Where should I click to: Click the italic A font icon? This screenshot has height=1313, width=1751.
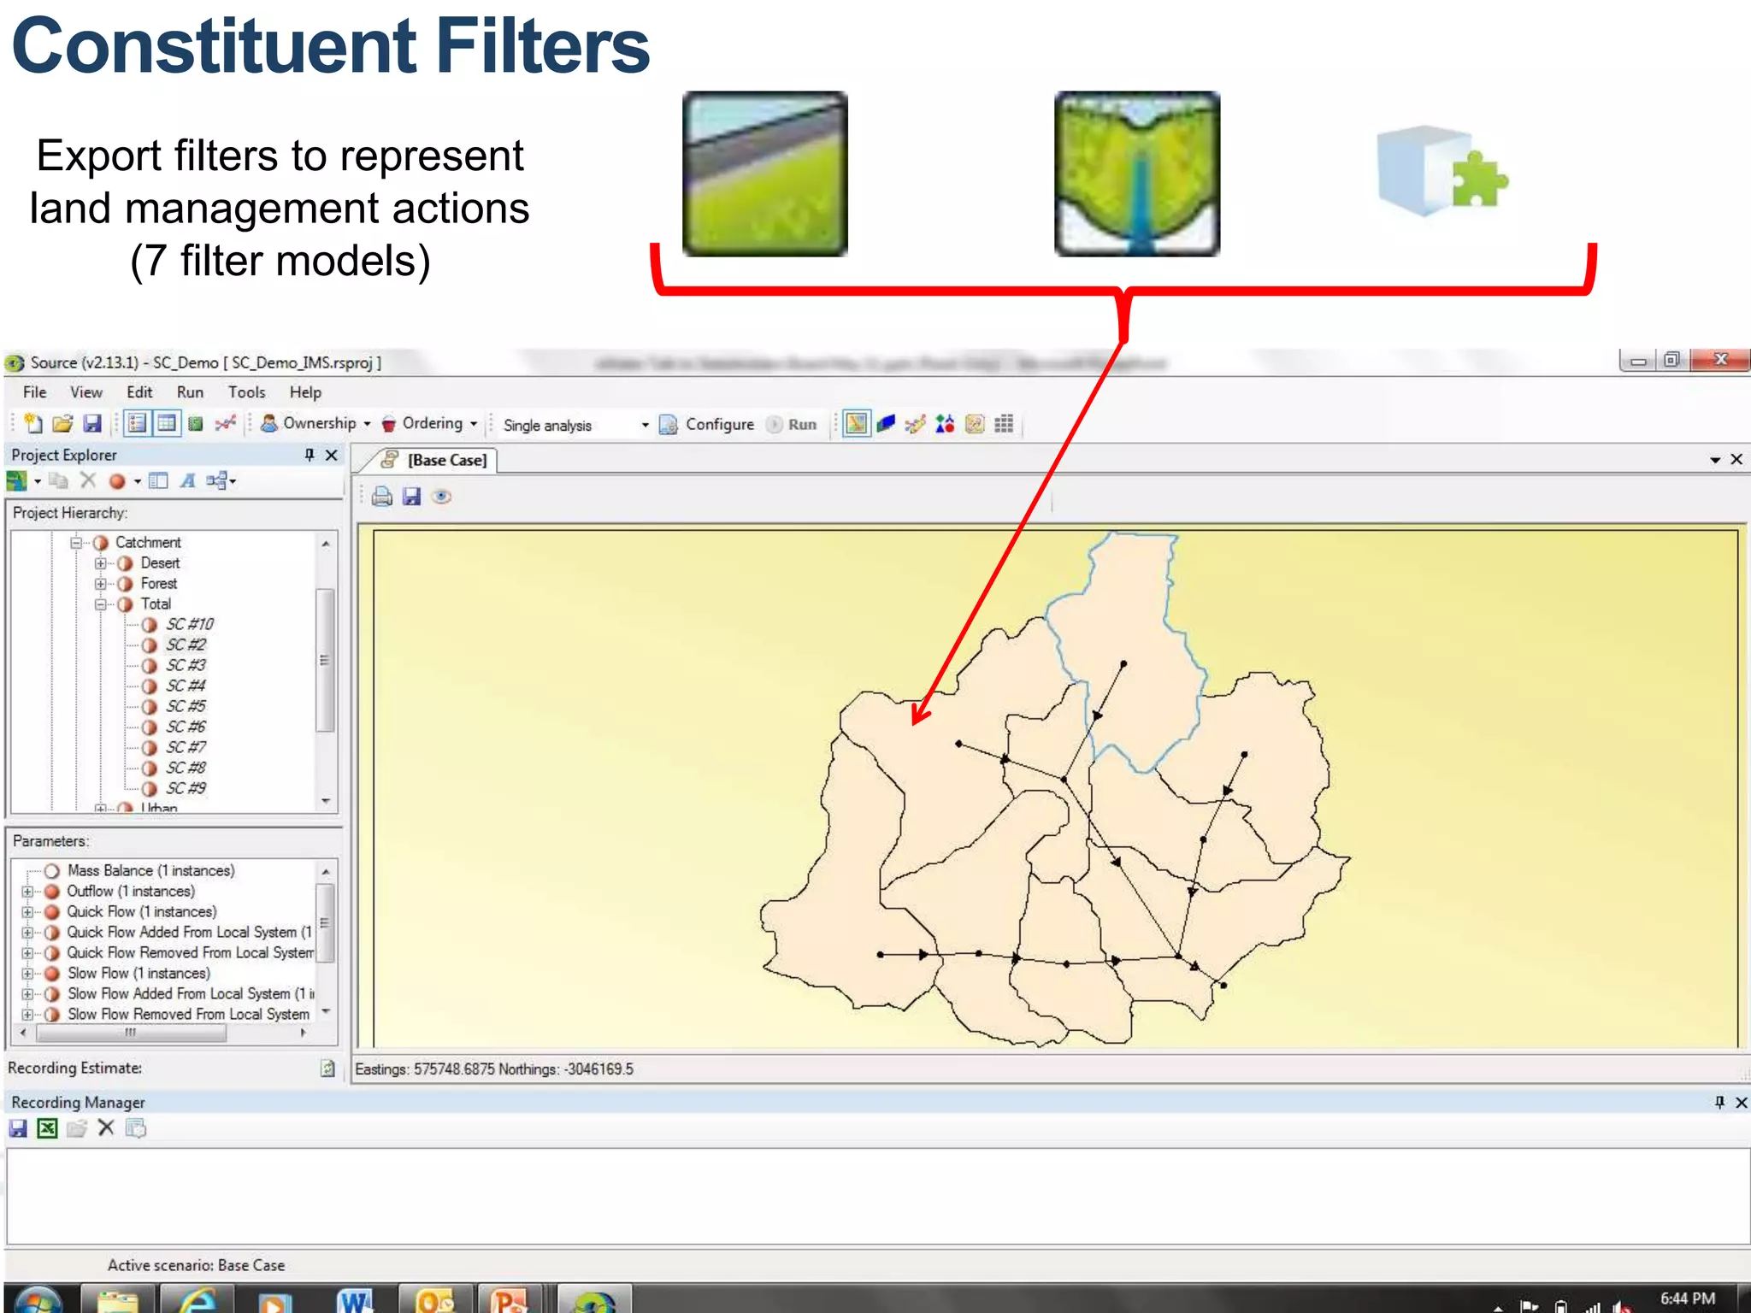pyautogui.click(x=188, y=480)
